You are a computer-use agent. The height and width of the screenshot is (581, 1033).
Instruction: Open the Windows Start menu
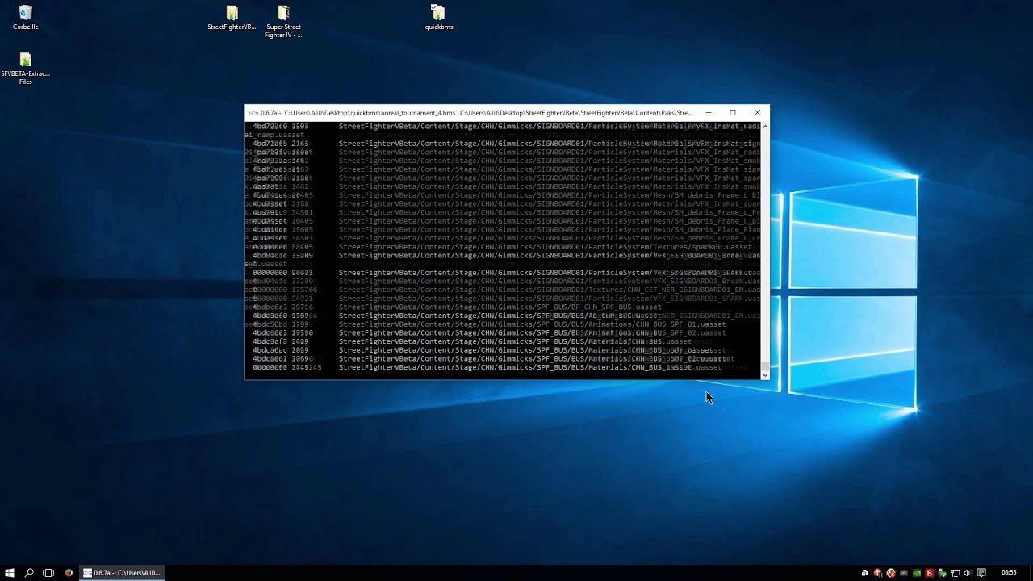[x=10, y=573]
